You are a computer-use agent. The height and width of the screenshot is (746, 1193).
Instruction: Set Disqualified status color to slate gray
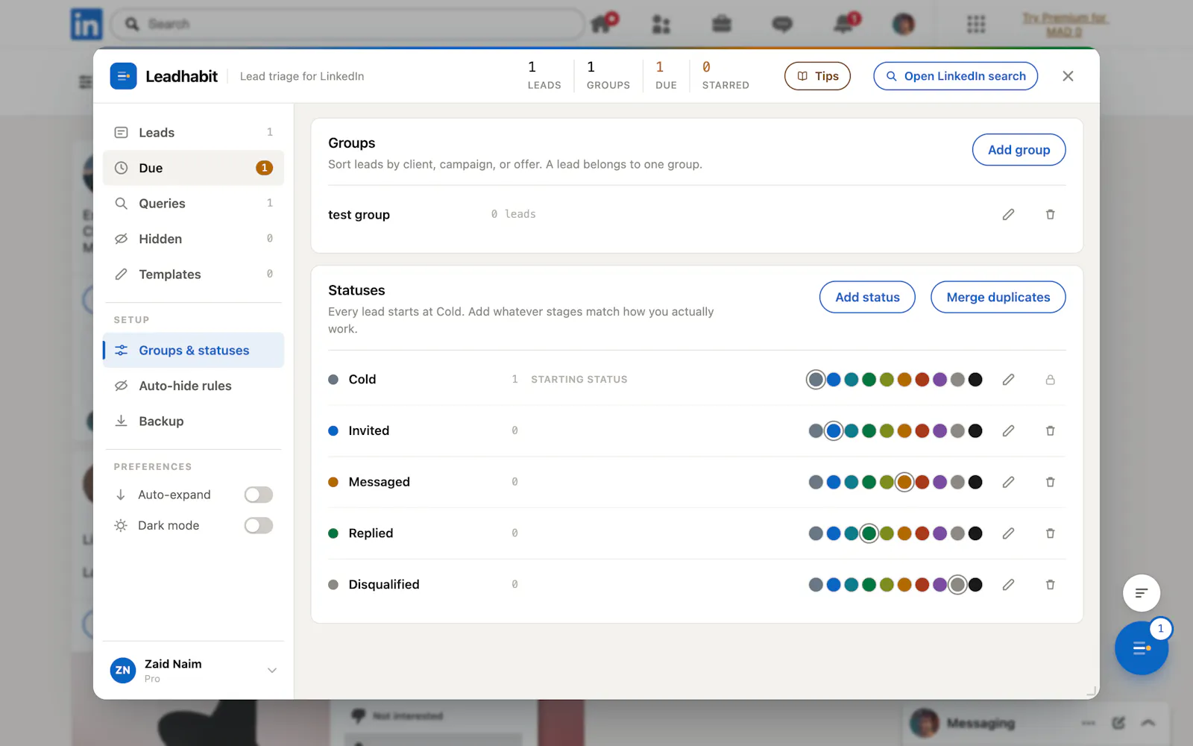pyautogui.click(x=816, y=585)
